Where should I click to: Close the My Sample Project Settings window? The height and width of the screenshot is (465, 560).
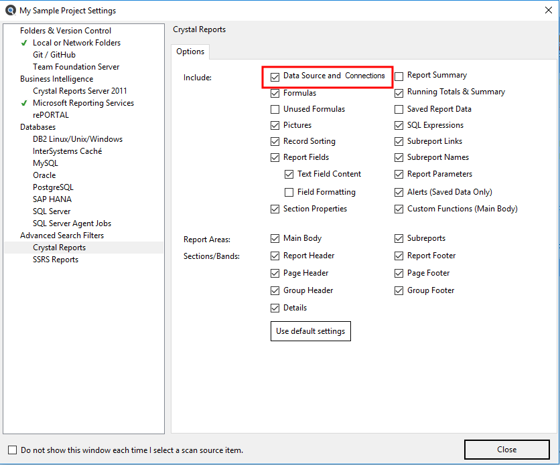click(x=549, y=10)
